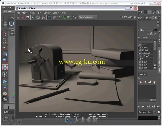This screenshot has width=162, height=126.
Task: Open the Surfaces menu set dropdown
Action: 9,11
